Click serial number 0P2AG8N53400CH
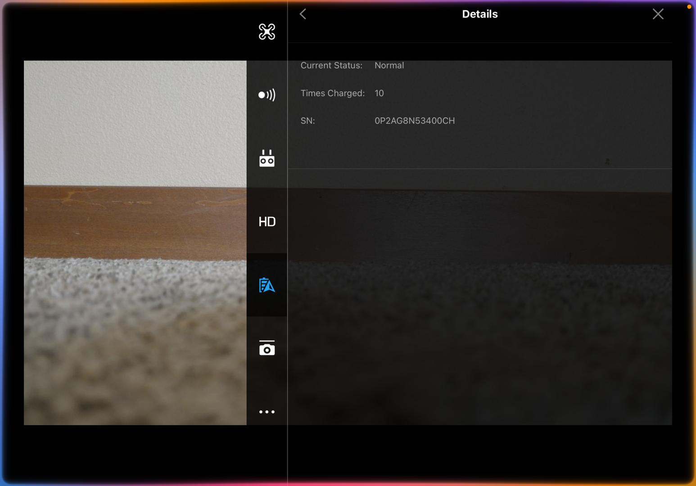This screenshot has height=486, width=696. [415, 121]
